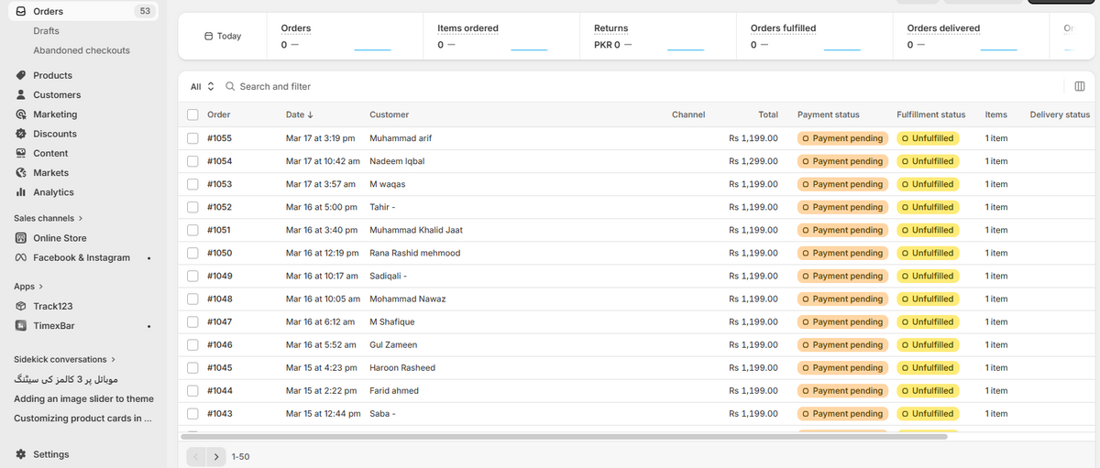Image resolution: width=1100 pixels, height=468 pixels.
Task: Check the box for order #1050
Action: point(192,253)
